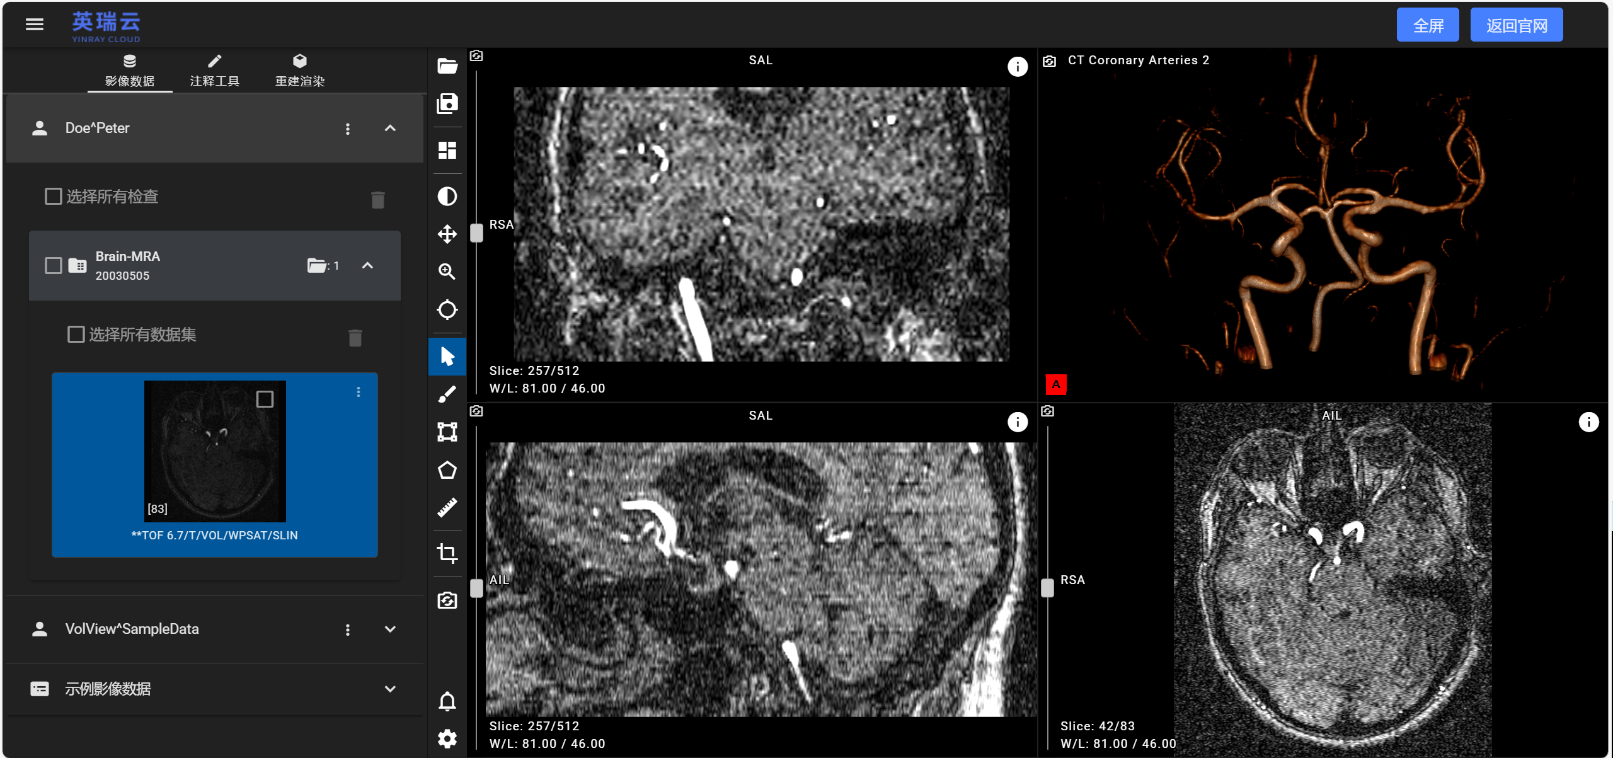This screenshot has height=758, width=1613.
Task: Check the select all datasets checkbox
Action: 76,334
